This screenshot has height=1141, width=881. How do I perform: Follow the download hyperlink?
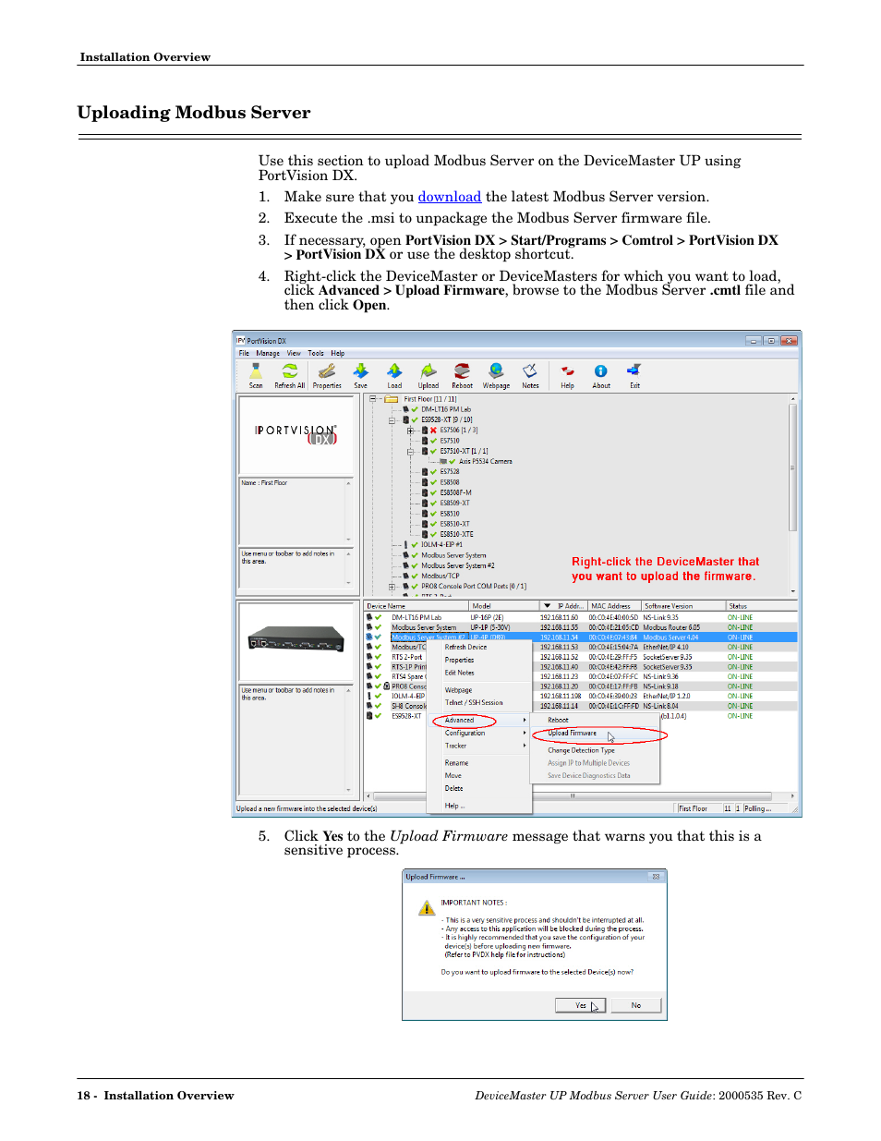coord(450,197)
